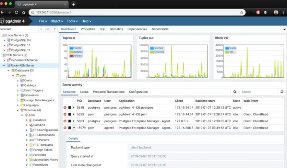Open the browser profile avatar
Screen dimensions: 287x168
tap(276, 12)
